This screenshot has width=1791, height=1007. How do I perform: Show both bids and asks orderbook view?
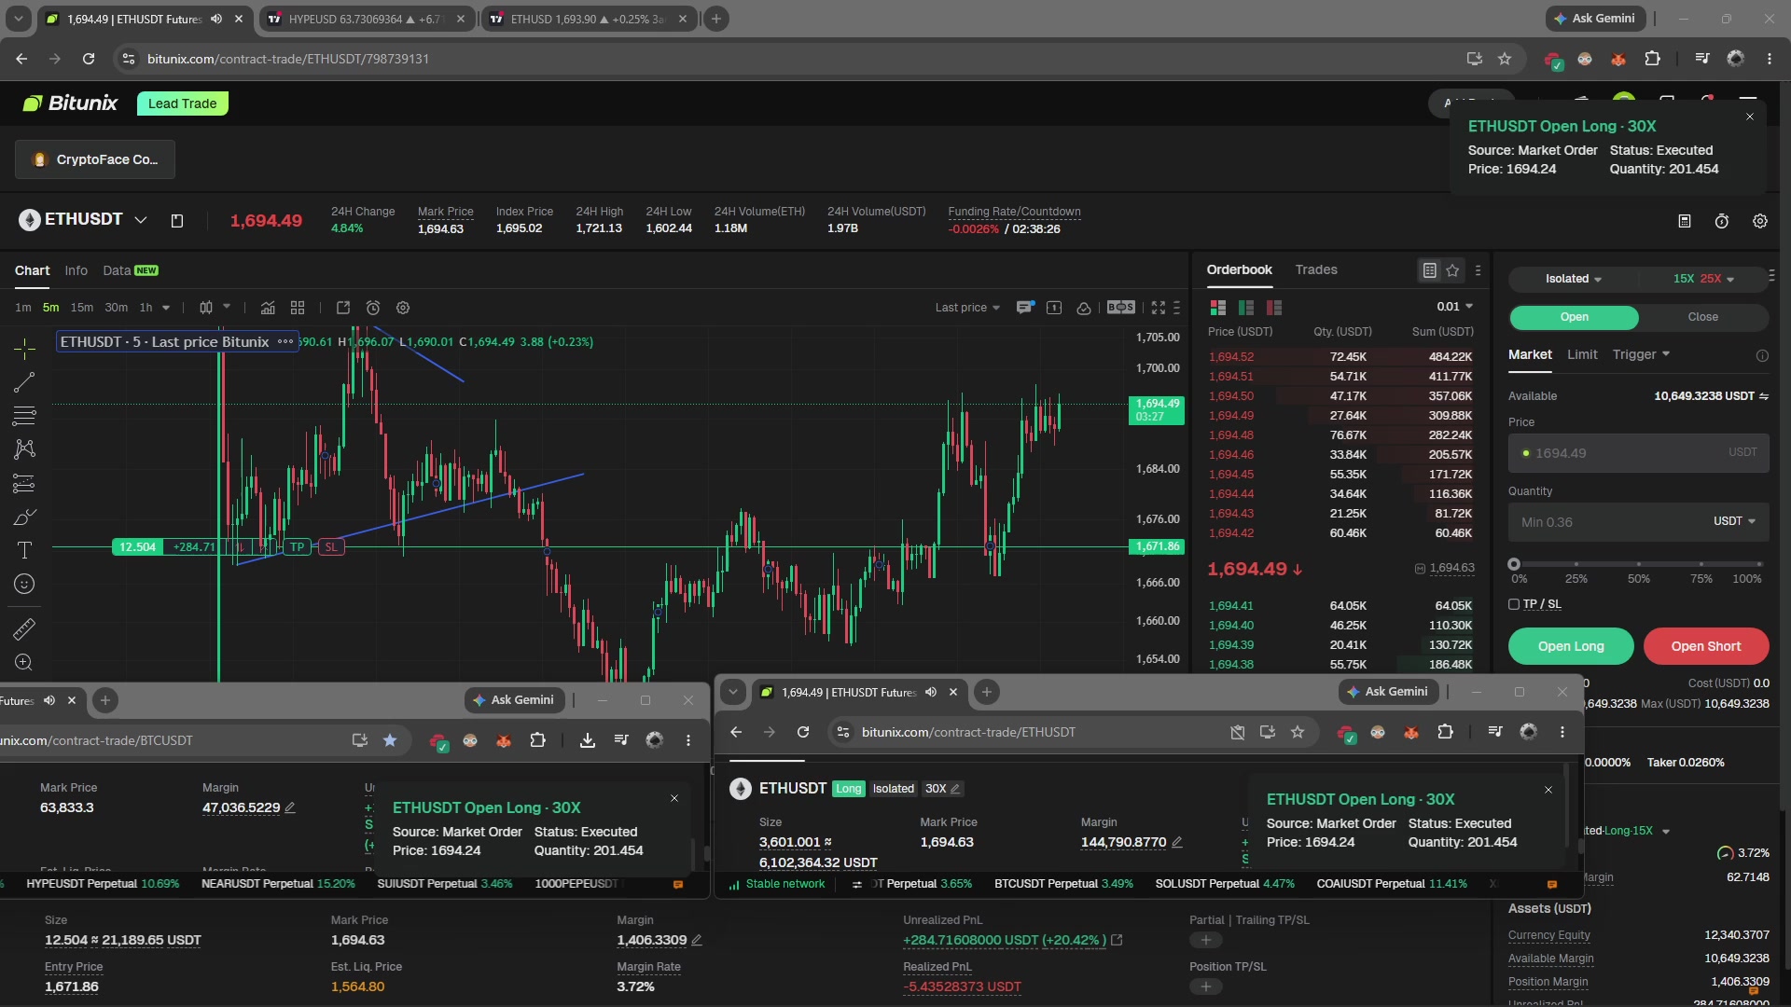coord(1217,308)
